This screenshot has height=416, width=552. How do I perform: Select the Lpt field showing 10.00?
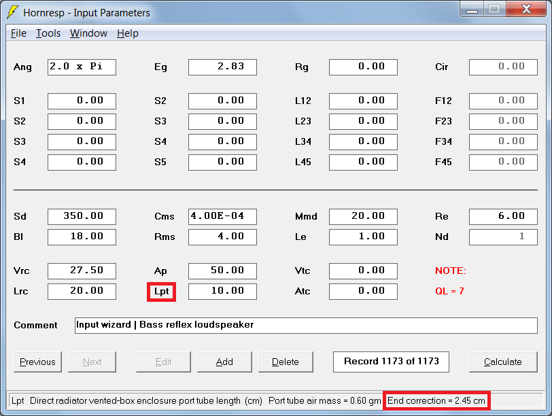click(222, 292)
